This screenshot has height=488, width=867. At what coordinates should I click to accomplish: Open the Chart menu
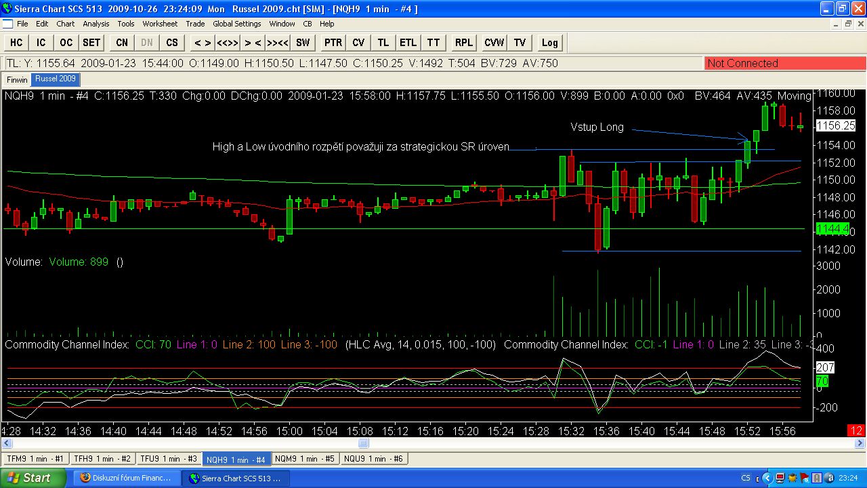66,24
